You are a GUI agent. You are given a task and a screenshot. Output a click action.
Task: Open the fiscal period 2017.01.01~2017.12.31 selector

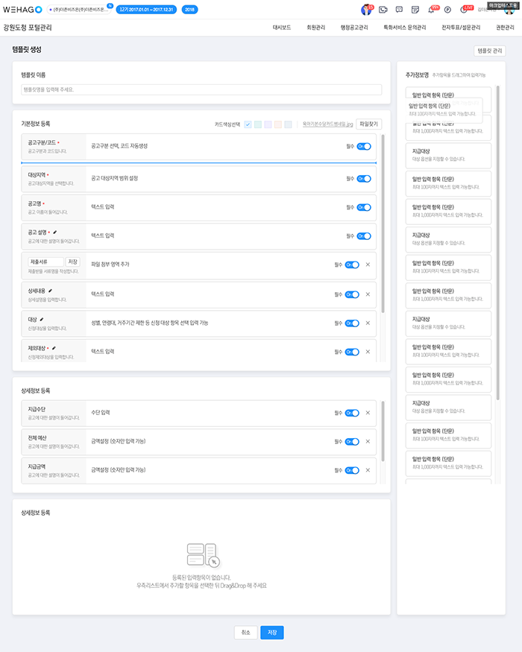tap(146, 9)
